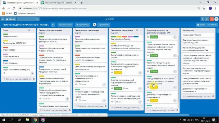Open list actions for Ежедневные циклические задачи
Screen dimensions: 219x123
click(x=141, y=30)
